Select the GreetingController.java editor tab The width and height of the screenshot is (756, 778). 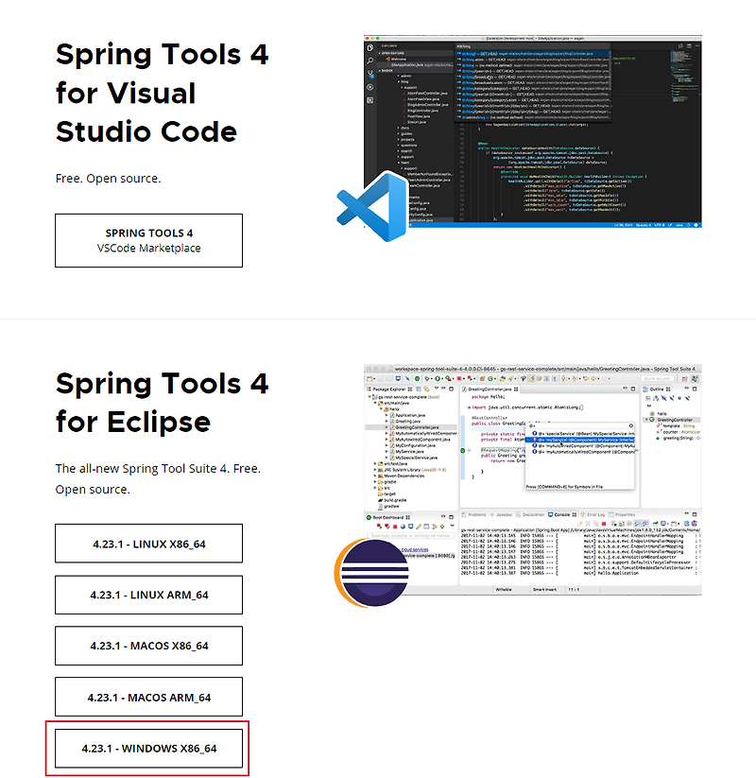(488, 389)
